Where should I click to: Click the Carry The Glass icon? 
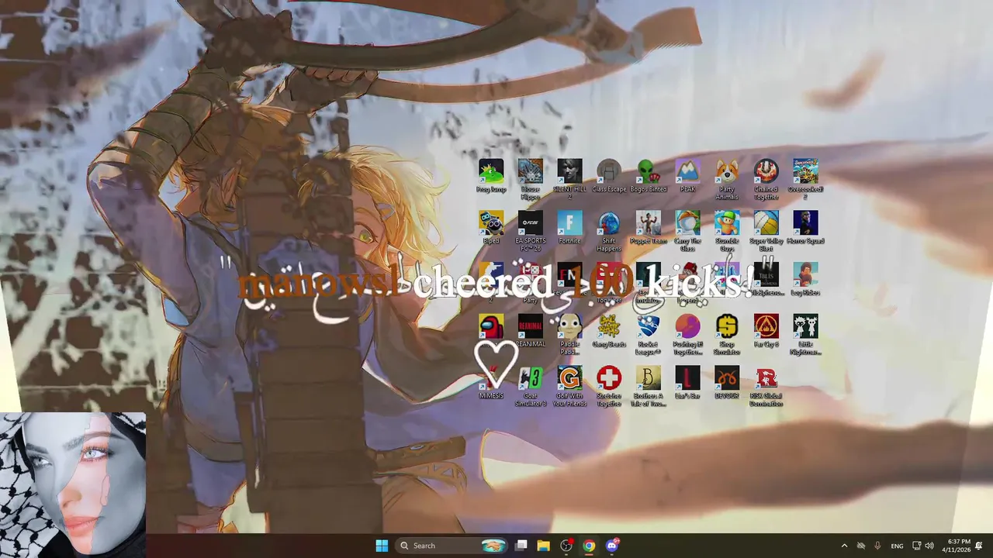(x=687, y=232)
